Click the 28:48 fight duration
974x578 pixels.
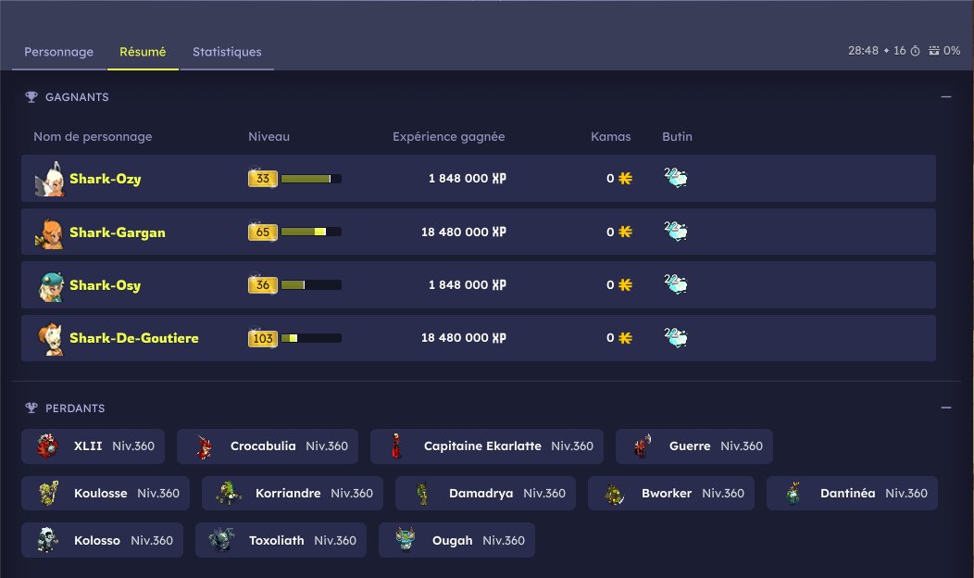click(864, 51)
